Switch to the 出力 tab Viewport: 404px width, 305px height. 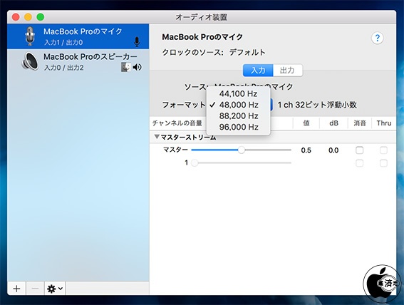pyautogui.click(x=288, y=71)
